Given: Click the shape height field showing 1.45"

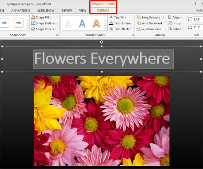Looking at the screenshot, I should click(198, 19).
